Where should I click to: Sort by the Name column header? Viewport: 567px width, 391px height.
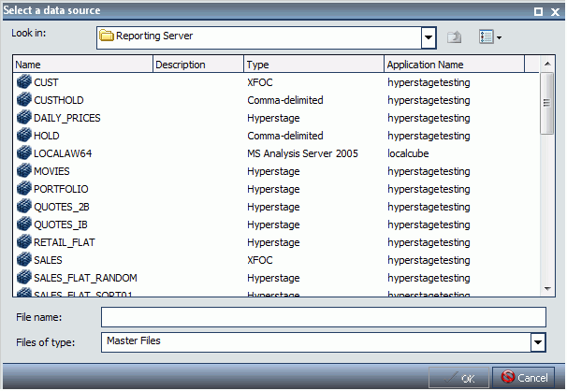(83, 65)
